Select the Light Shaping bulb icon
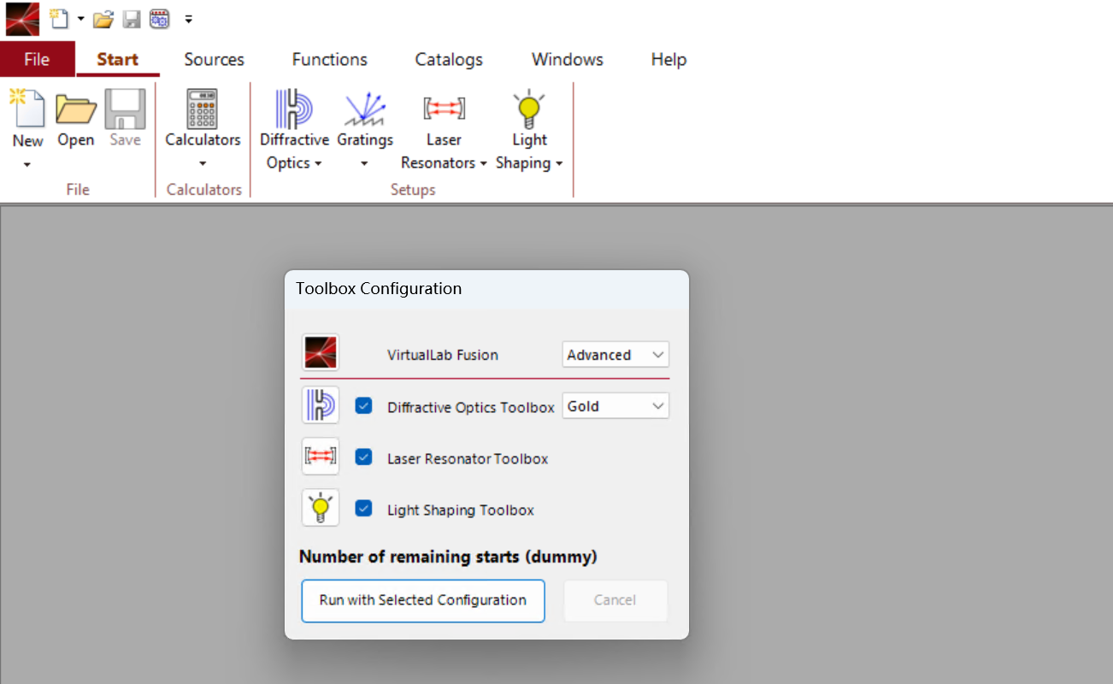 (x=529, y=109)
